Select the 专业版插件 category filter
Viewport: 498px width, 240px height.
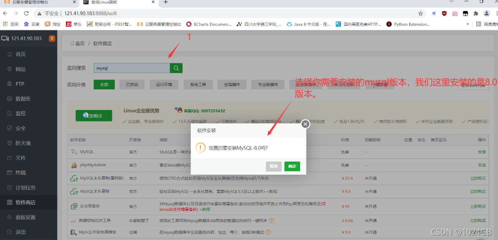pyautogui.click(x=268, y=84)
